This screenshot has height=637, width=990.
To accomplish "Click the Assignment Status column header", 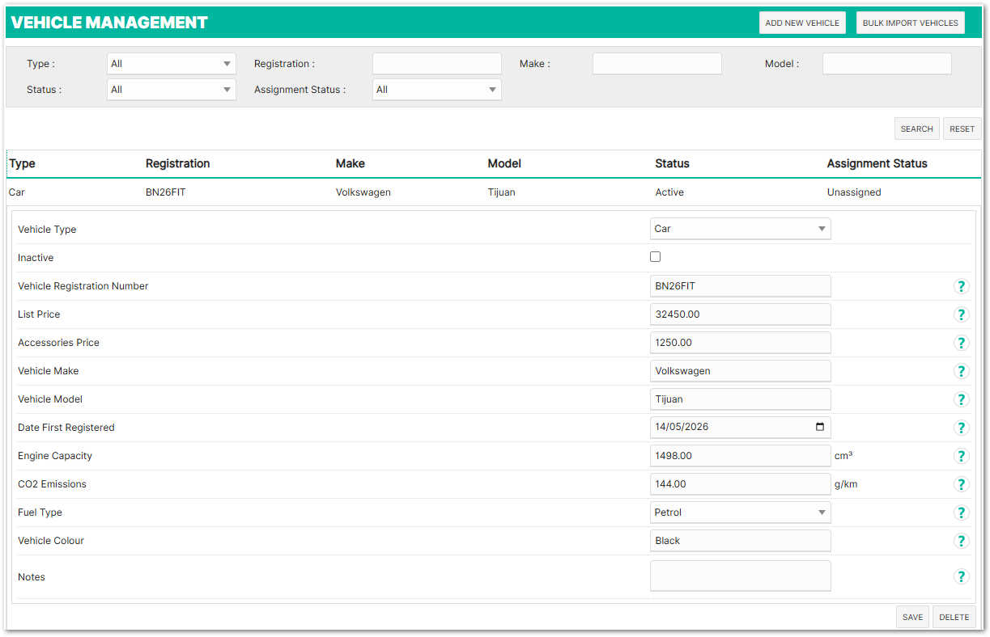I will tap(877, 164).
